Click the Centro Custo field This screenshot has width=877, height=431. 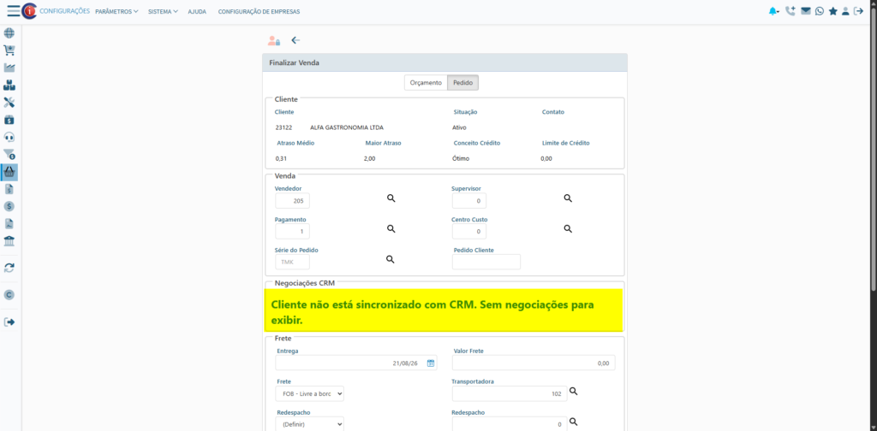click(x=469, y=231)
